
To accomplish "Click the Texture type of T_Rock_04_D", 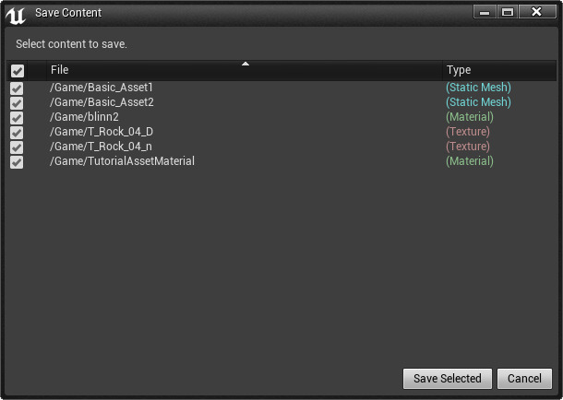I will 468,132.
